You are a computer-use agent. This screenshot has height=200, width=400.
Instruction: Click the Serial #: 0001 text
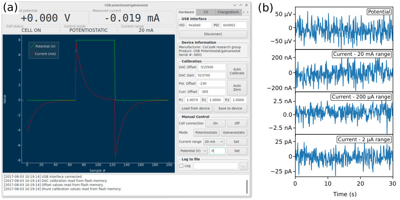click(190, 55)
